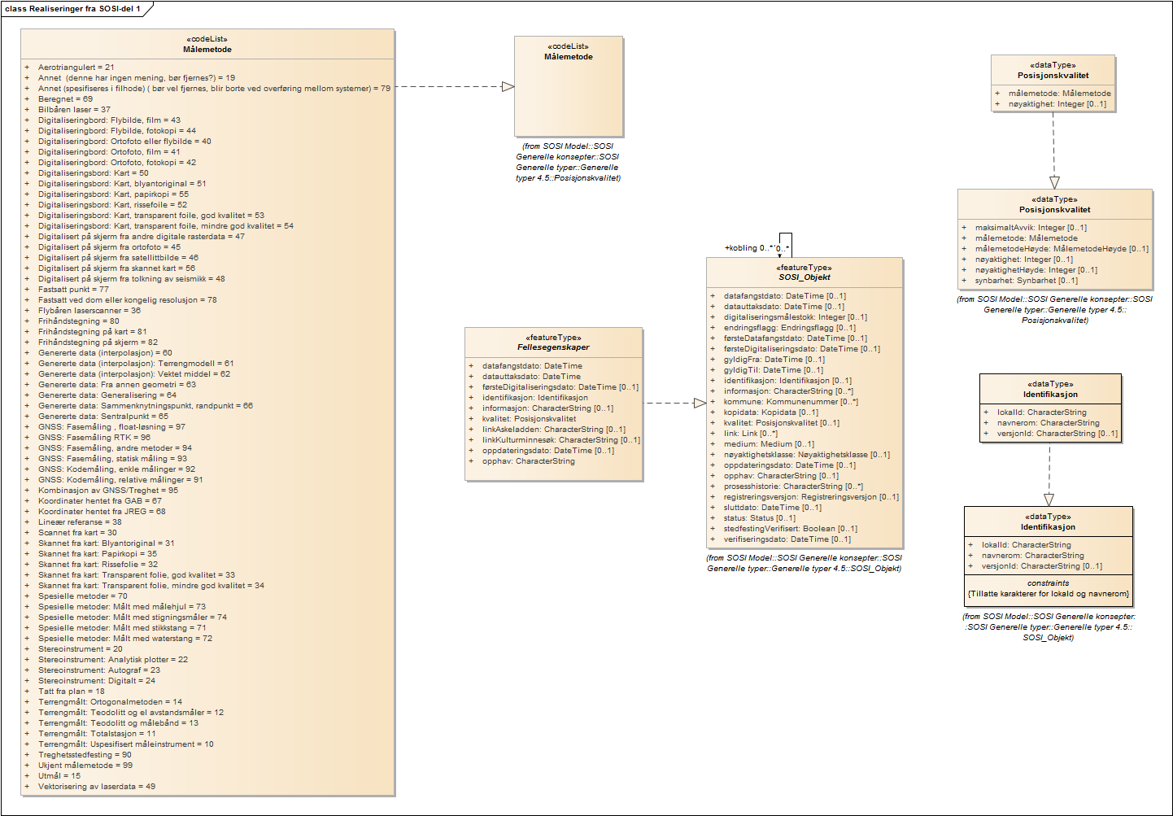Select nøyaktighetHøyde: Integer attribute
1173x816 pixels.
1036,270
